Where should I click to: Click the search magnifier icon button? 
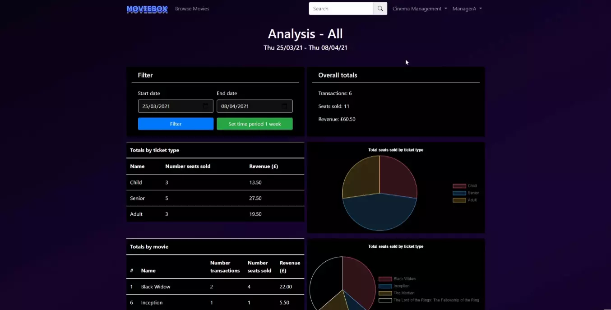point(380,9)
